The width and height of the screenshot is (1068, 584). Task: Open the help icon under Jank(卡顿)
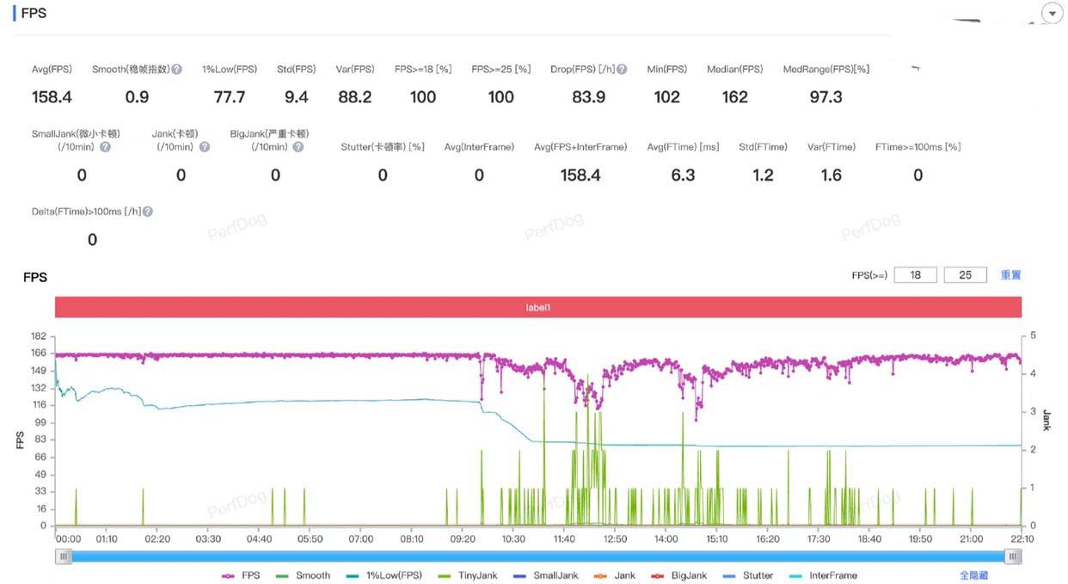click(x=205, y=147)
